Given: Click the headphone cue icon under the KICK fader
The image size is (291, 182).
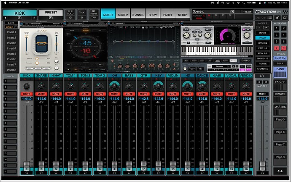Looking at the screenshot, I should [26, 174].
